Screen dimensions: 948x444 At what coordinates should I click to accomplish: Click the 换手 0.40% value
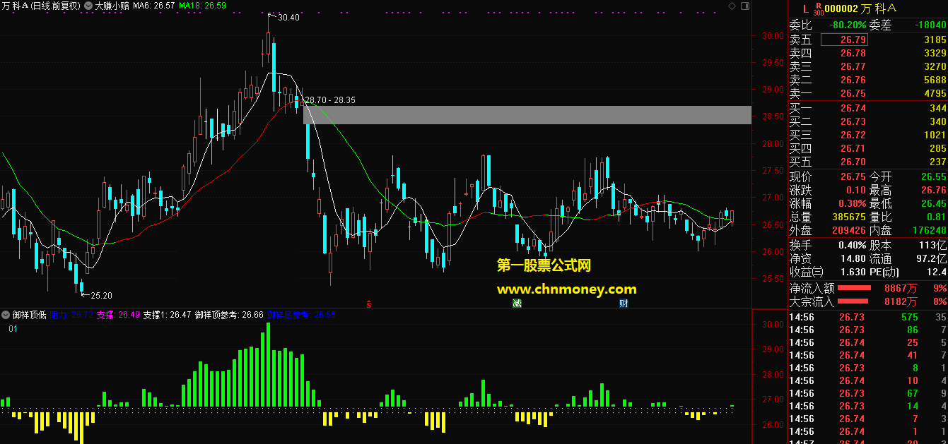[851, 246]
